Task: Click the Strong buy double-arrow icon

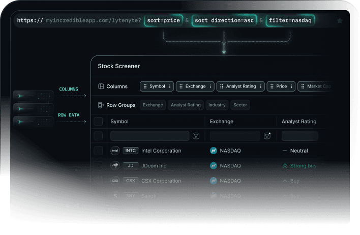Action: click(285, 166)
